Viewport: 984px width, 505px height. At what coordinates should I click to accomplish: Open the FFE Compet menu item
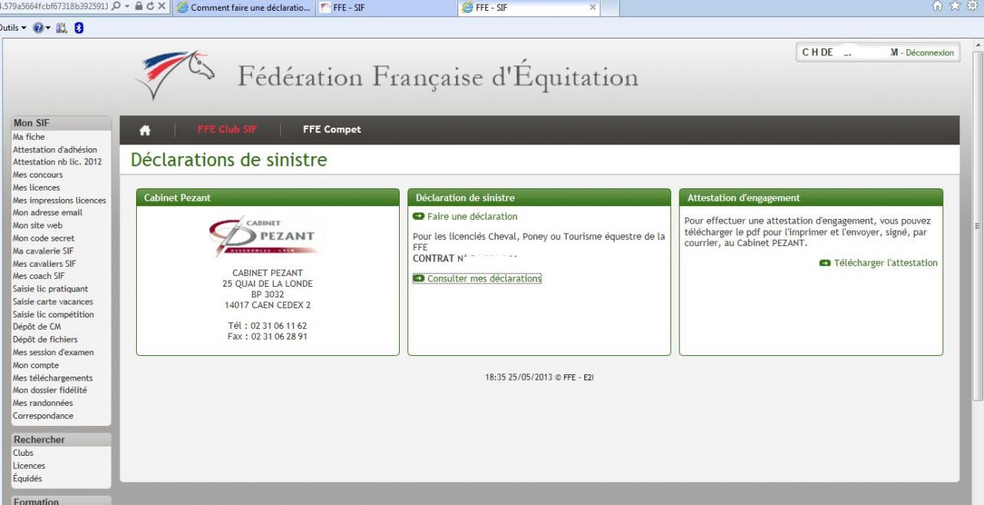331,130
